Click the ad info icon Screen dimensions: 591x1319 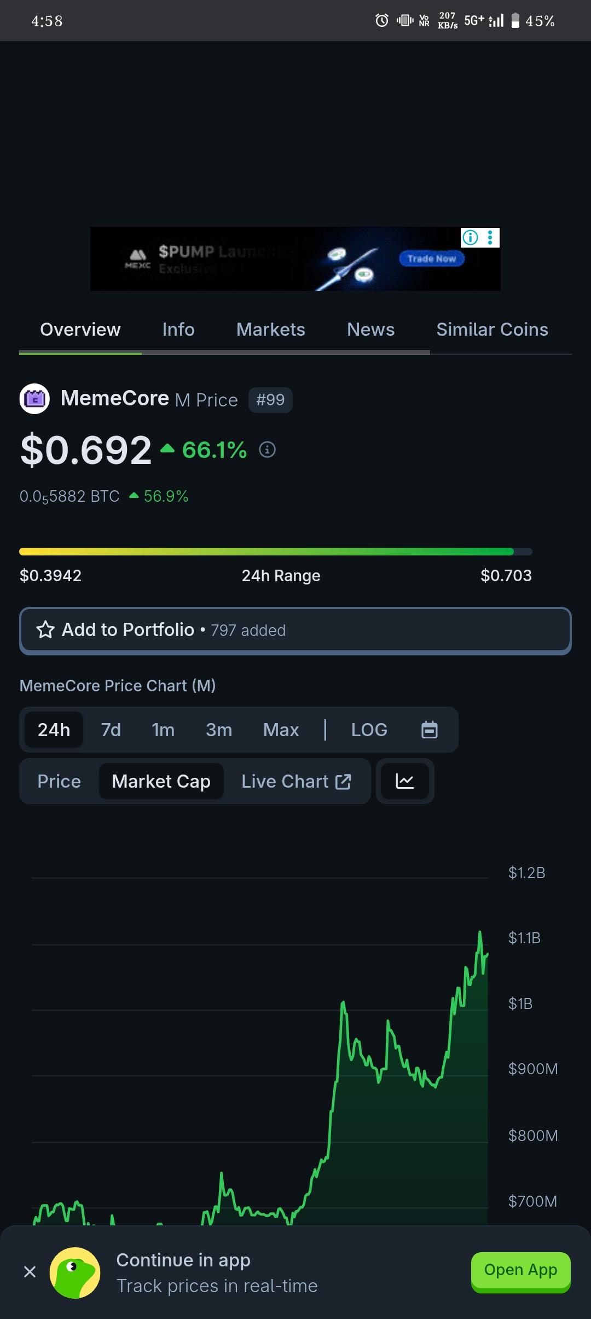coord(471,238)
